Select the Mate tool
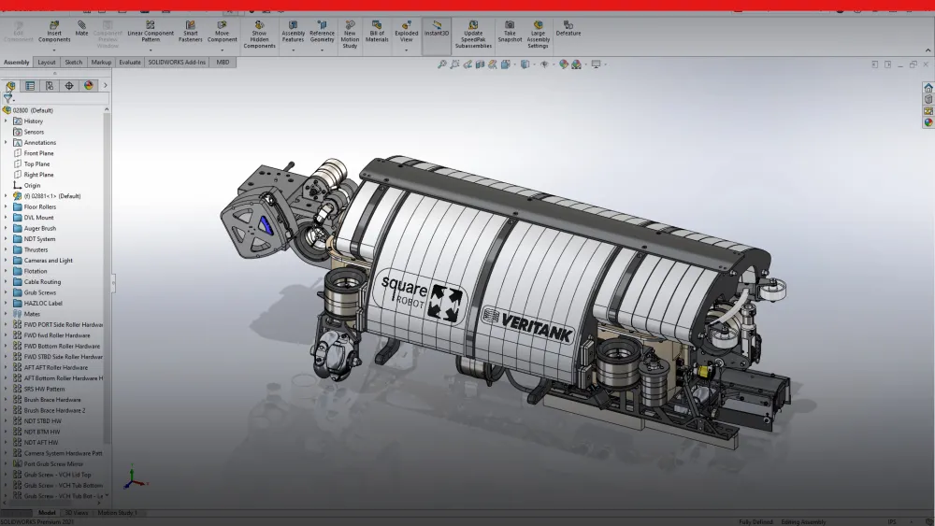The width and height of the screenshot is (935, 526). click(x=81, y=29)
